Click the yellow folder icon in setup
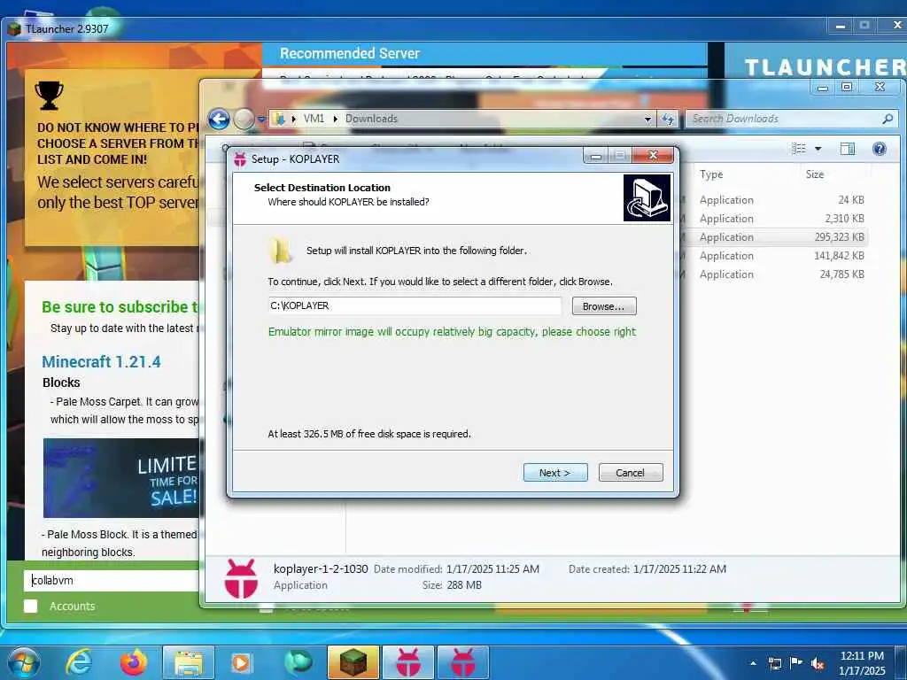The width and height of the screenshot is (907, 680). click(281, 251)
